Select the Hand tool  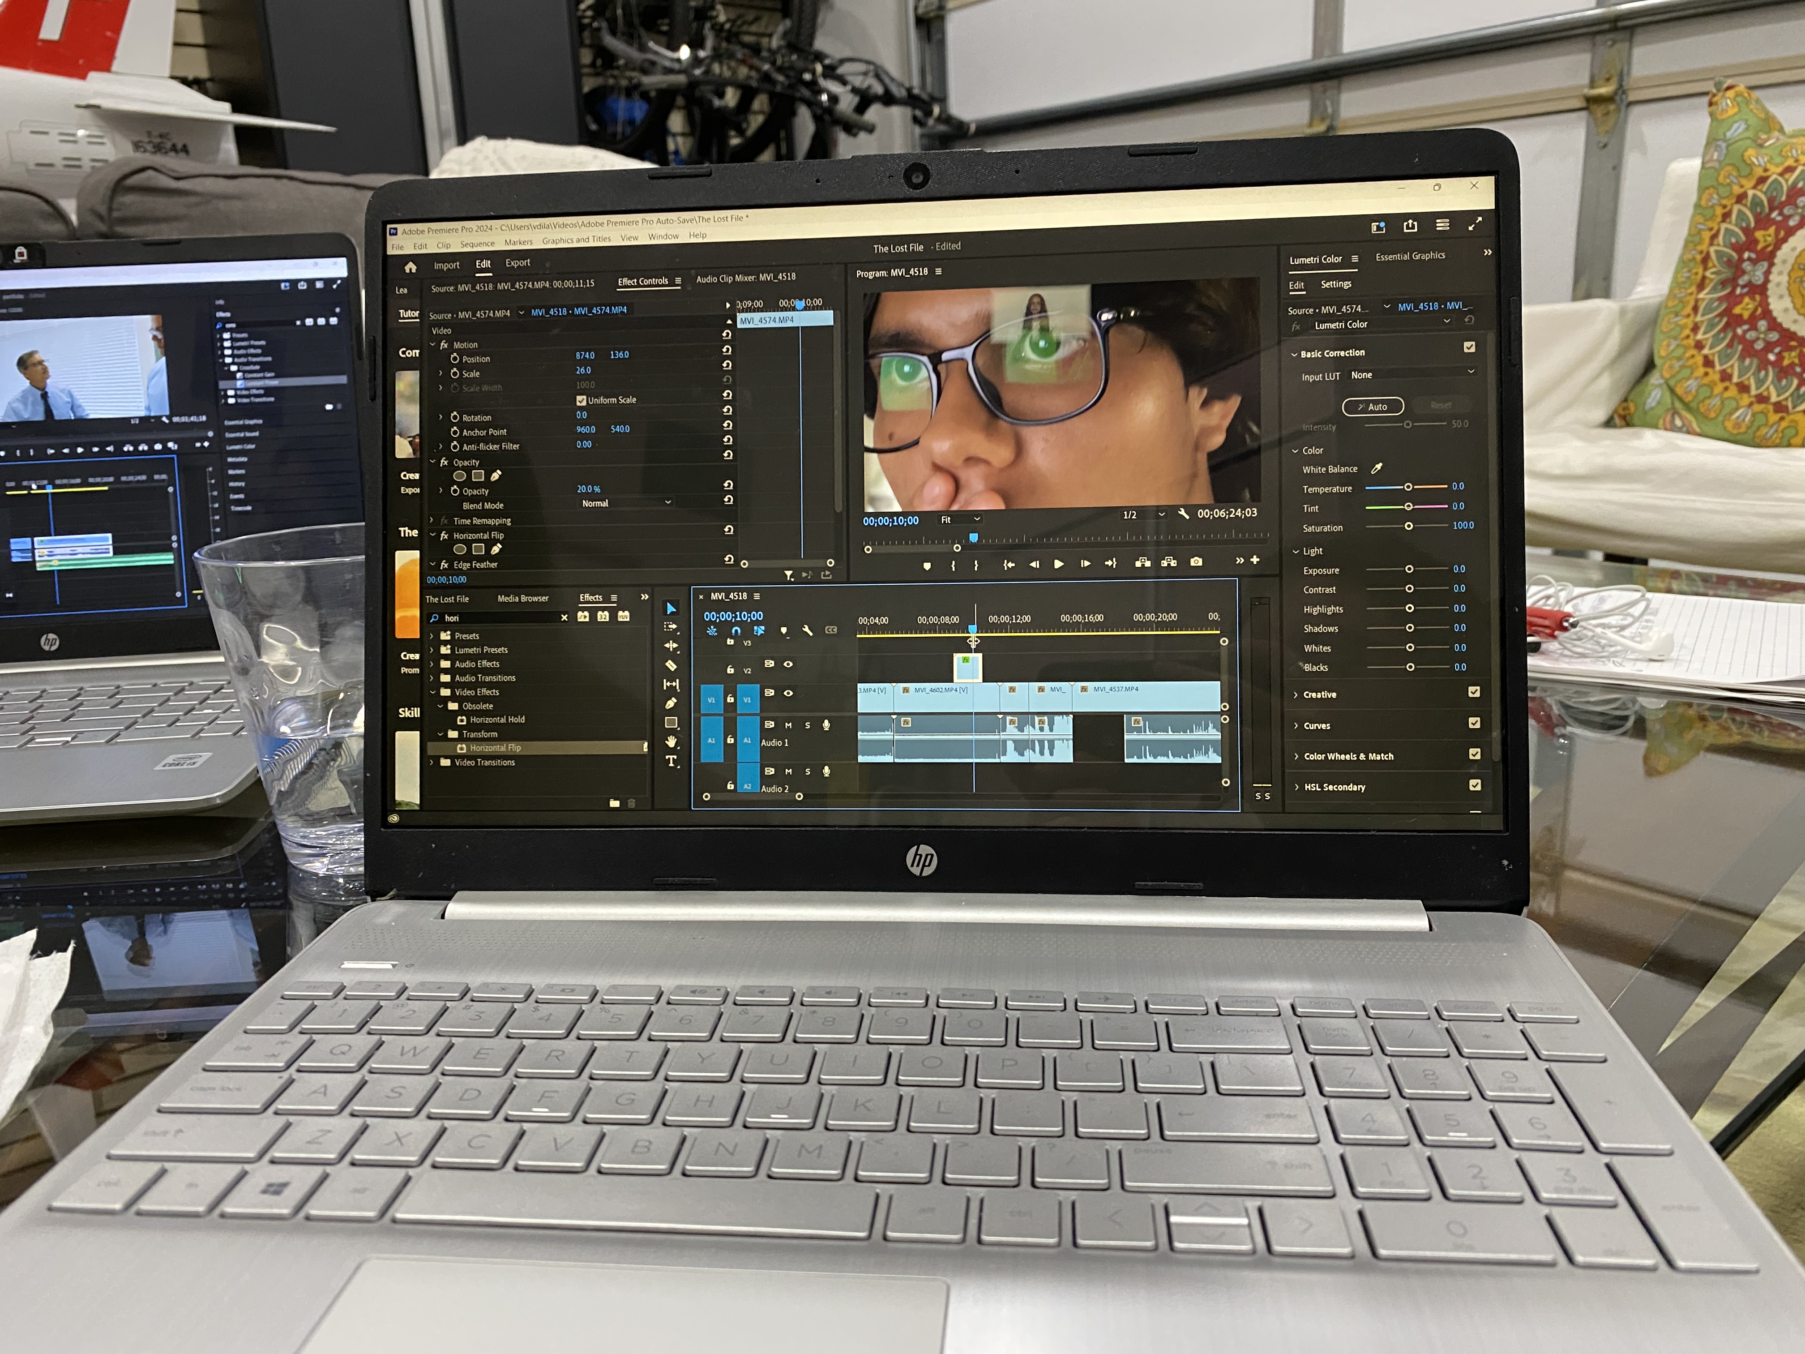[x=672, y=742]
